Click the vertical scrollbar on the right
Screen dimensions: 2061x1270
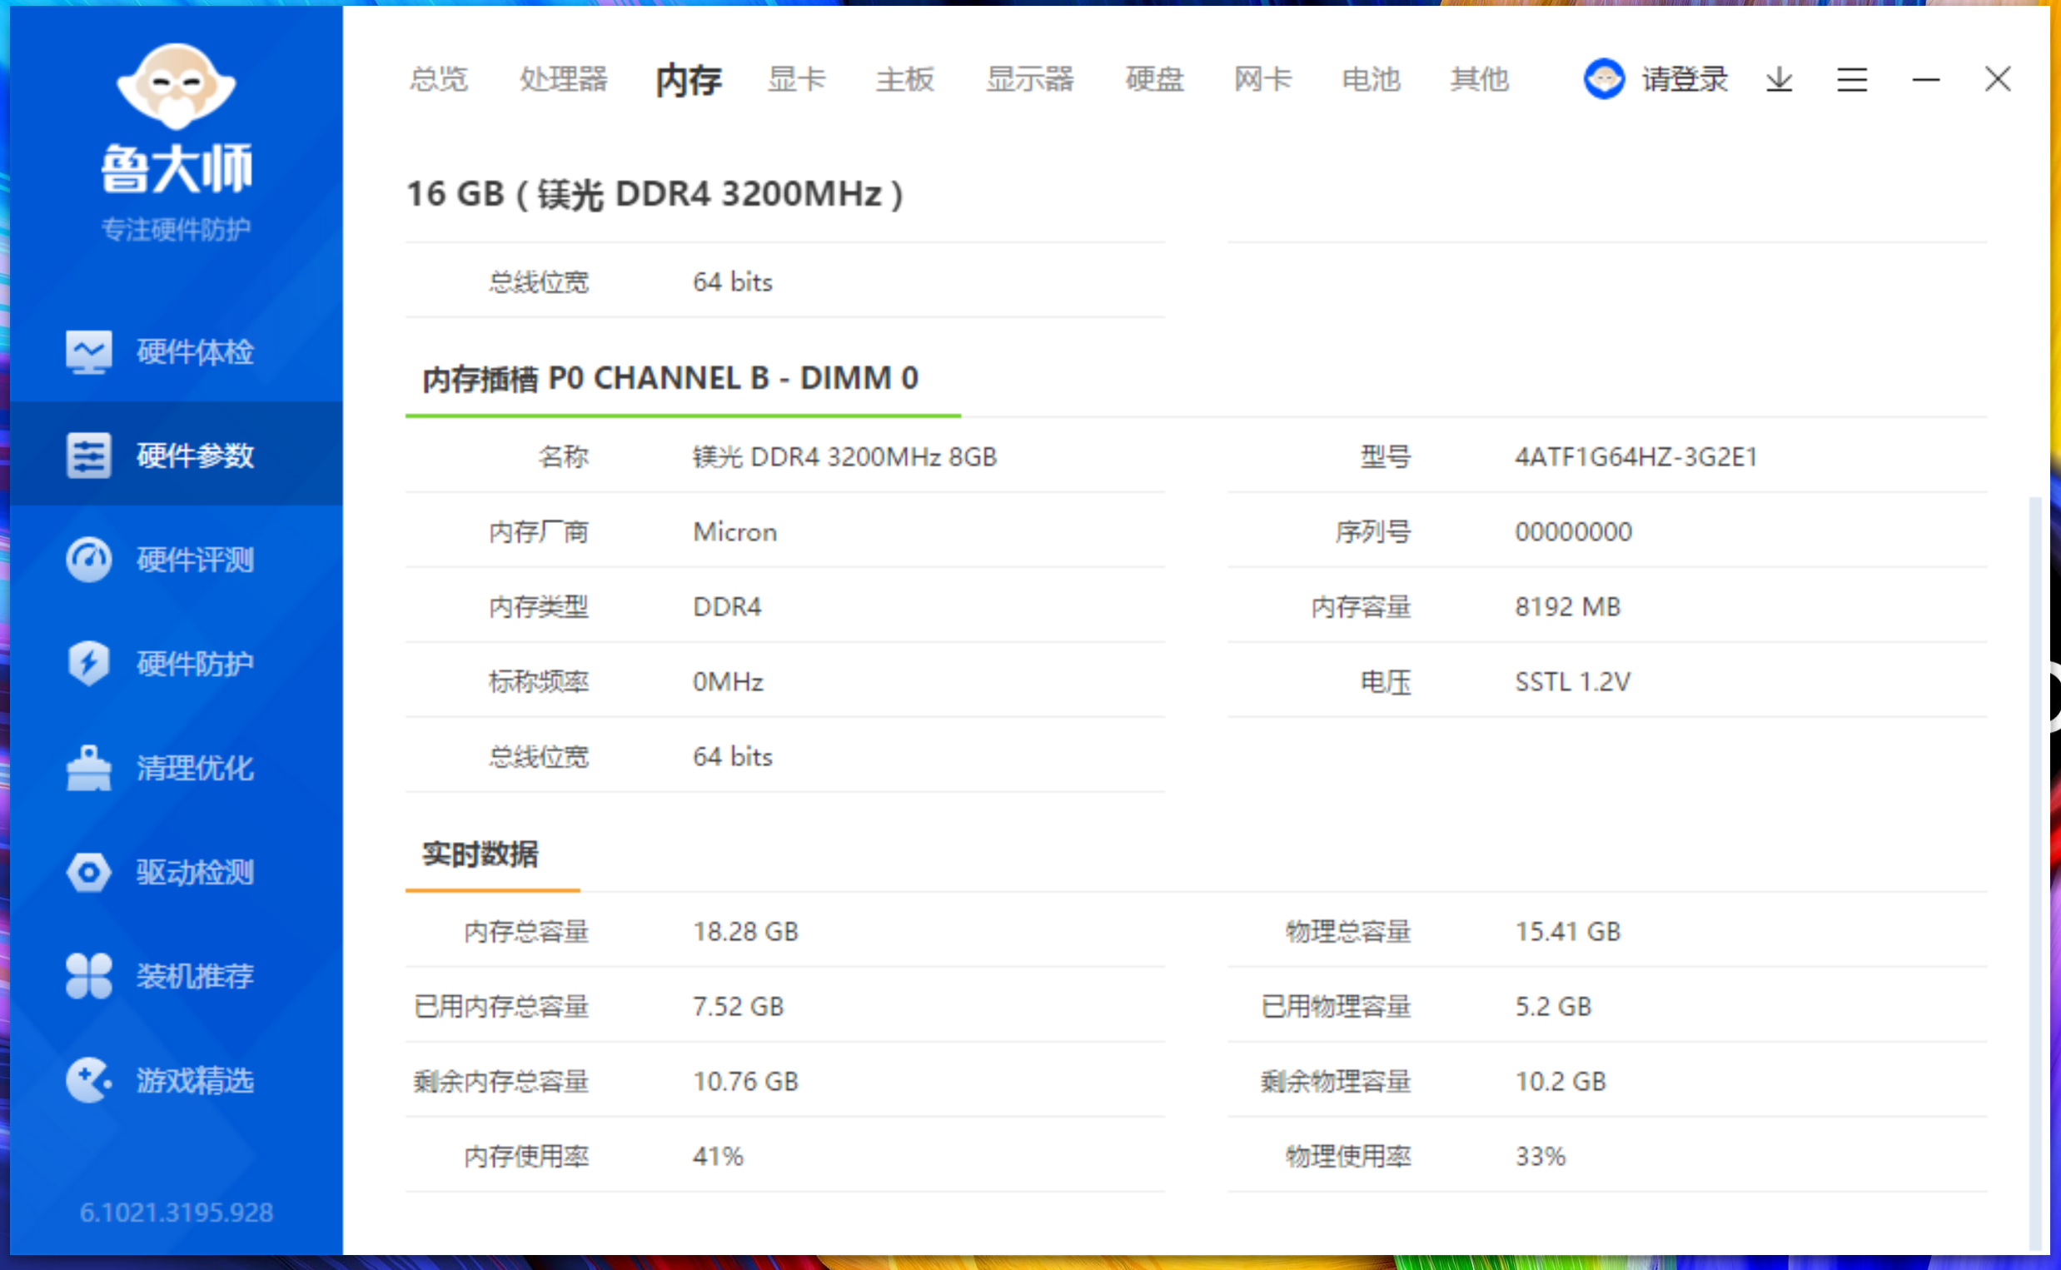click(x=2034, y=874)
